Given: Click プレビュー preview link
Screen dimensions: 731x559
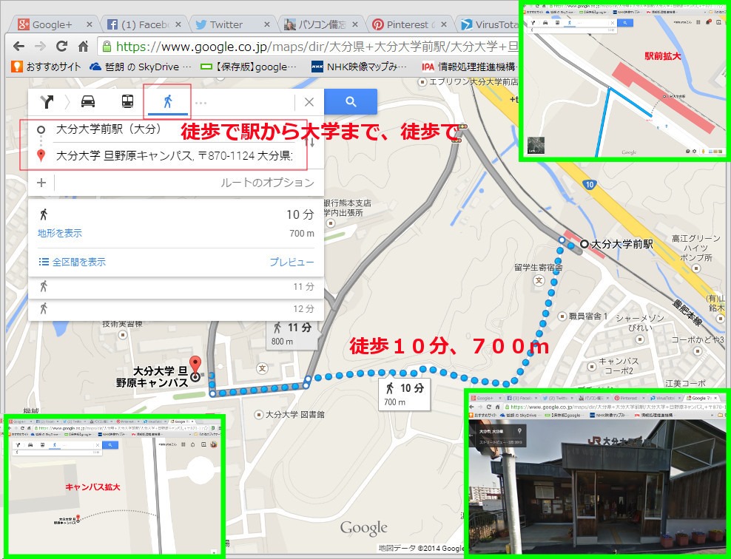Looking at the screenshot, I should point(291,262).
